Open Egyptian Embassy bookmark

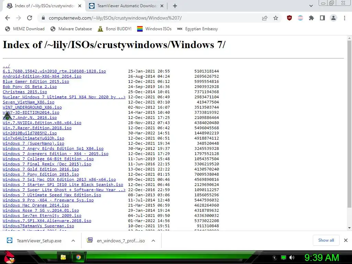point(197,29)
